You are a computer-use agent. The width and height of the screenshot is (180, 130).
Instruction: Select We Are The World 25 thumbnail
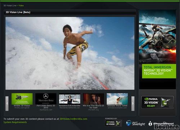(93, 99)
